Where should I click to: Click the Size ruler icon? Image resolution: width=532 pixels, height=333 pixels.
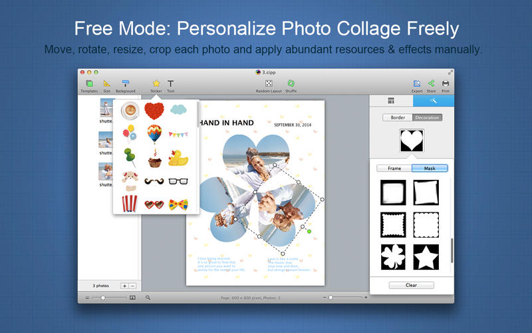tap(107, 84)
